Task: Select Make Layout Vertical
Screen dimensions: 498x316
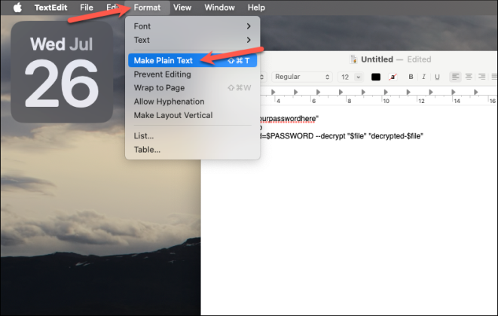Action: [192, 115]
